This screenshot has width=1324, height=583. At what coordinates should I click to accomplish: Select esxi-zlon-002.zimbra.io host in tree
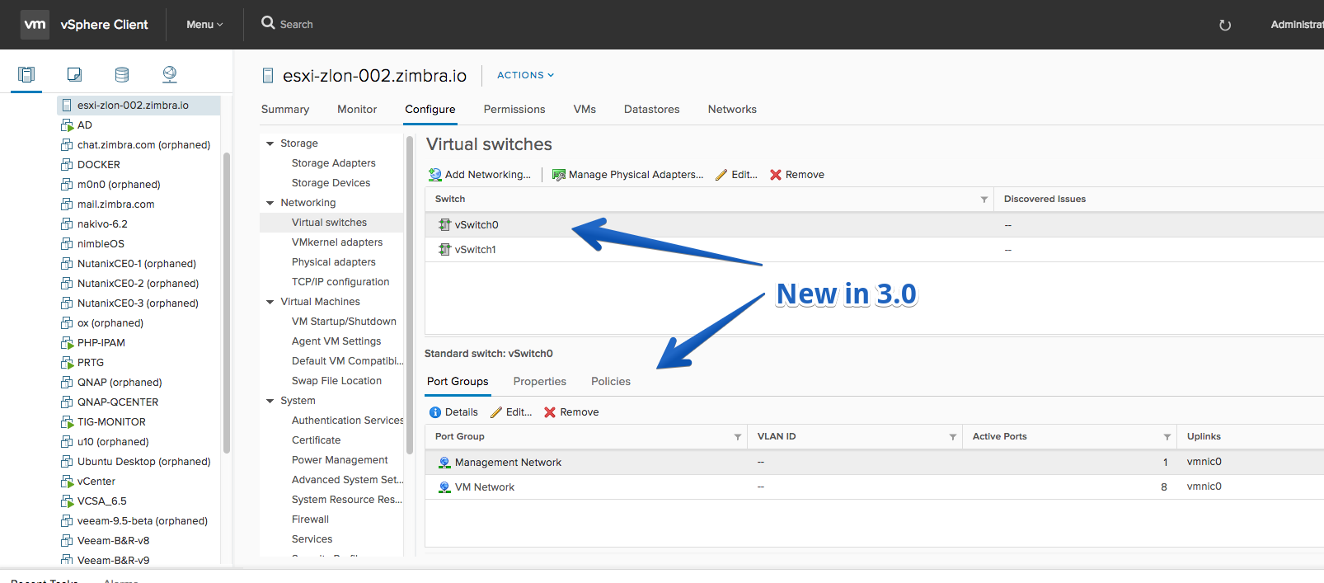tap(139, 106)
